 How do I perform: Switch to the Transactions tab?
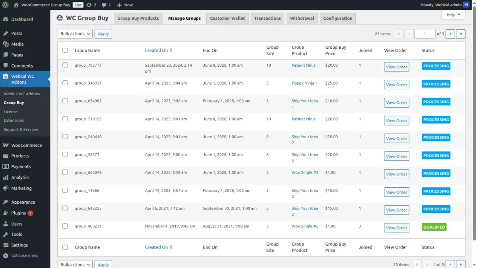click(x=267, y=18)
